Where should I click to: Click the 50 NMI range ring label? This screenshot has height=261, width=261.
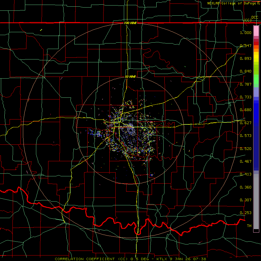pyautogui.click(x=130, y=77)
